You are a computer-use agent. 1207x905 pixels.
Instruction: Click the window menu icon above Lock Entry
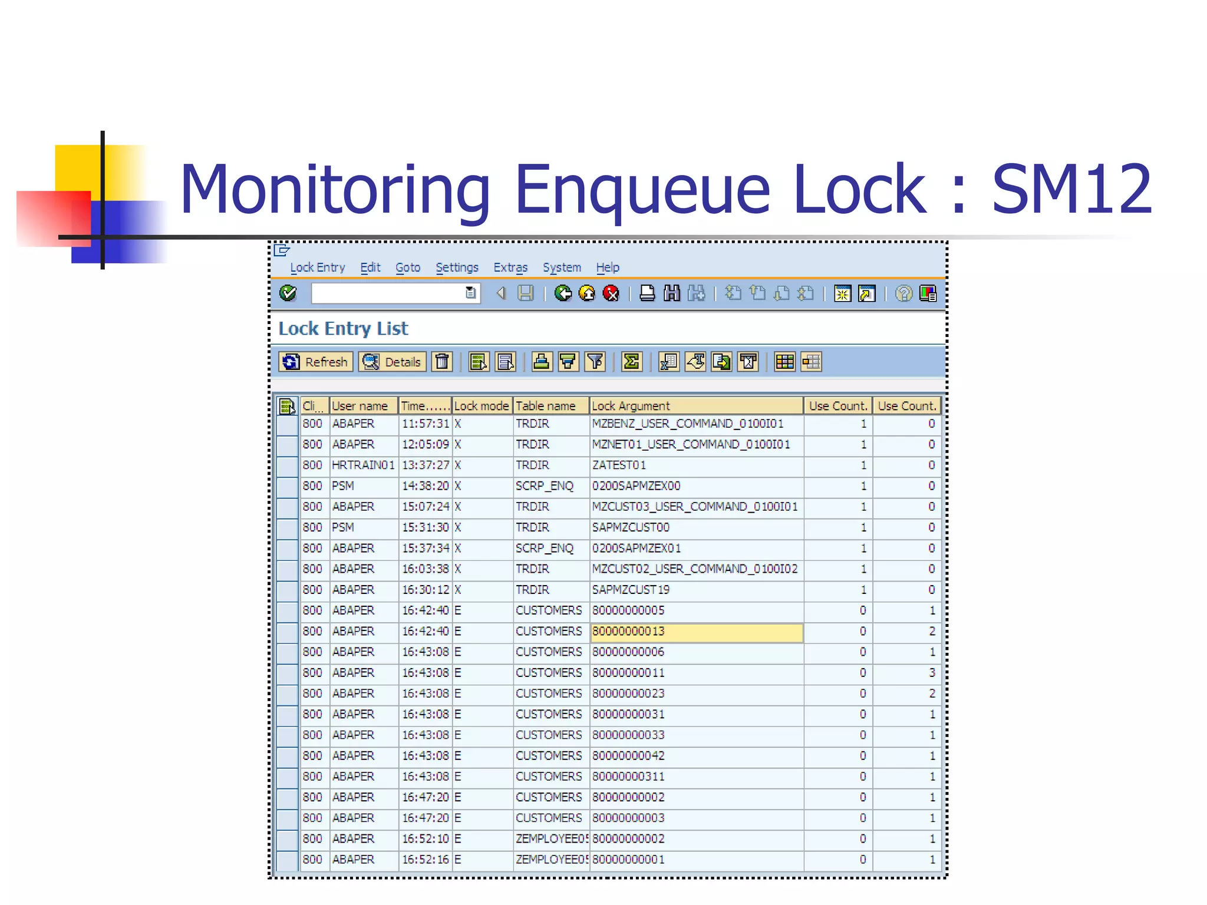(x=282, y=250)
